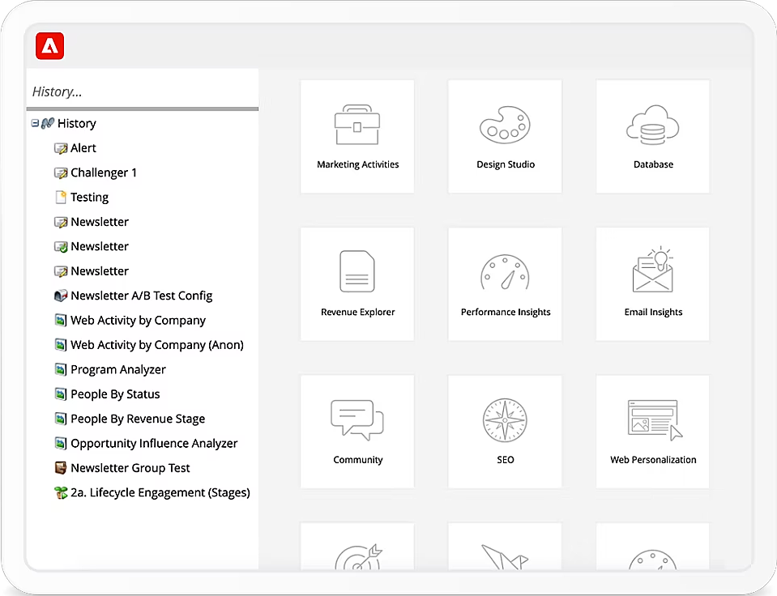The width and height of the screenshot is (777, 596).
Task: Click the SEO tile label
Action: click(506, 460)
